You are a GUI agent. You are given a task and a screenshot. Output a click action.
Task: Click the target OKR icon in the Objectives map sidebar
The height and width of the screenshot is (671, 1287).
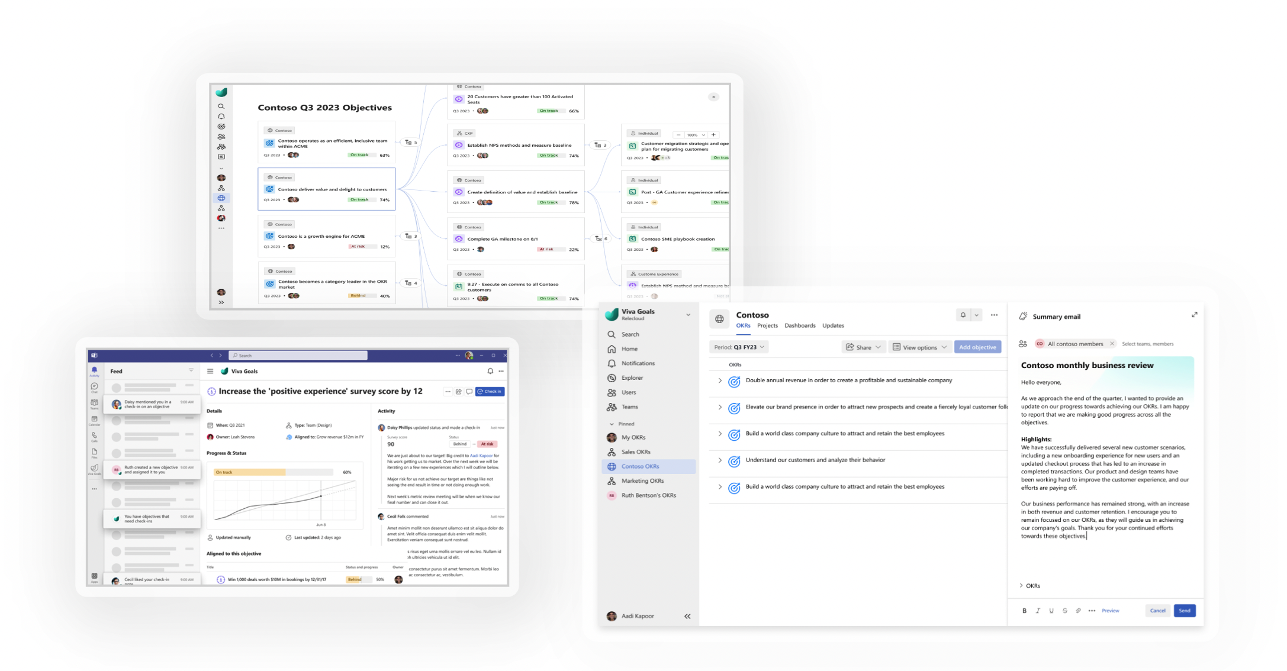[x=221, y=127]
